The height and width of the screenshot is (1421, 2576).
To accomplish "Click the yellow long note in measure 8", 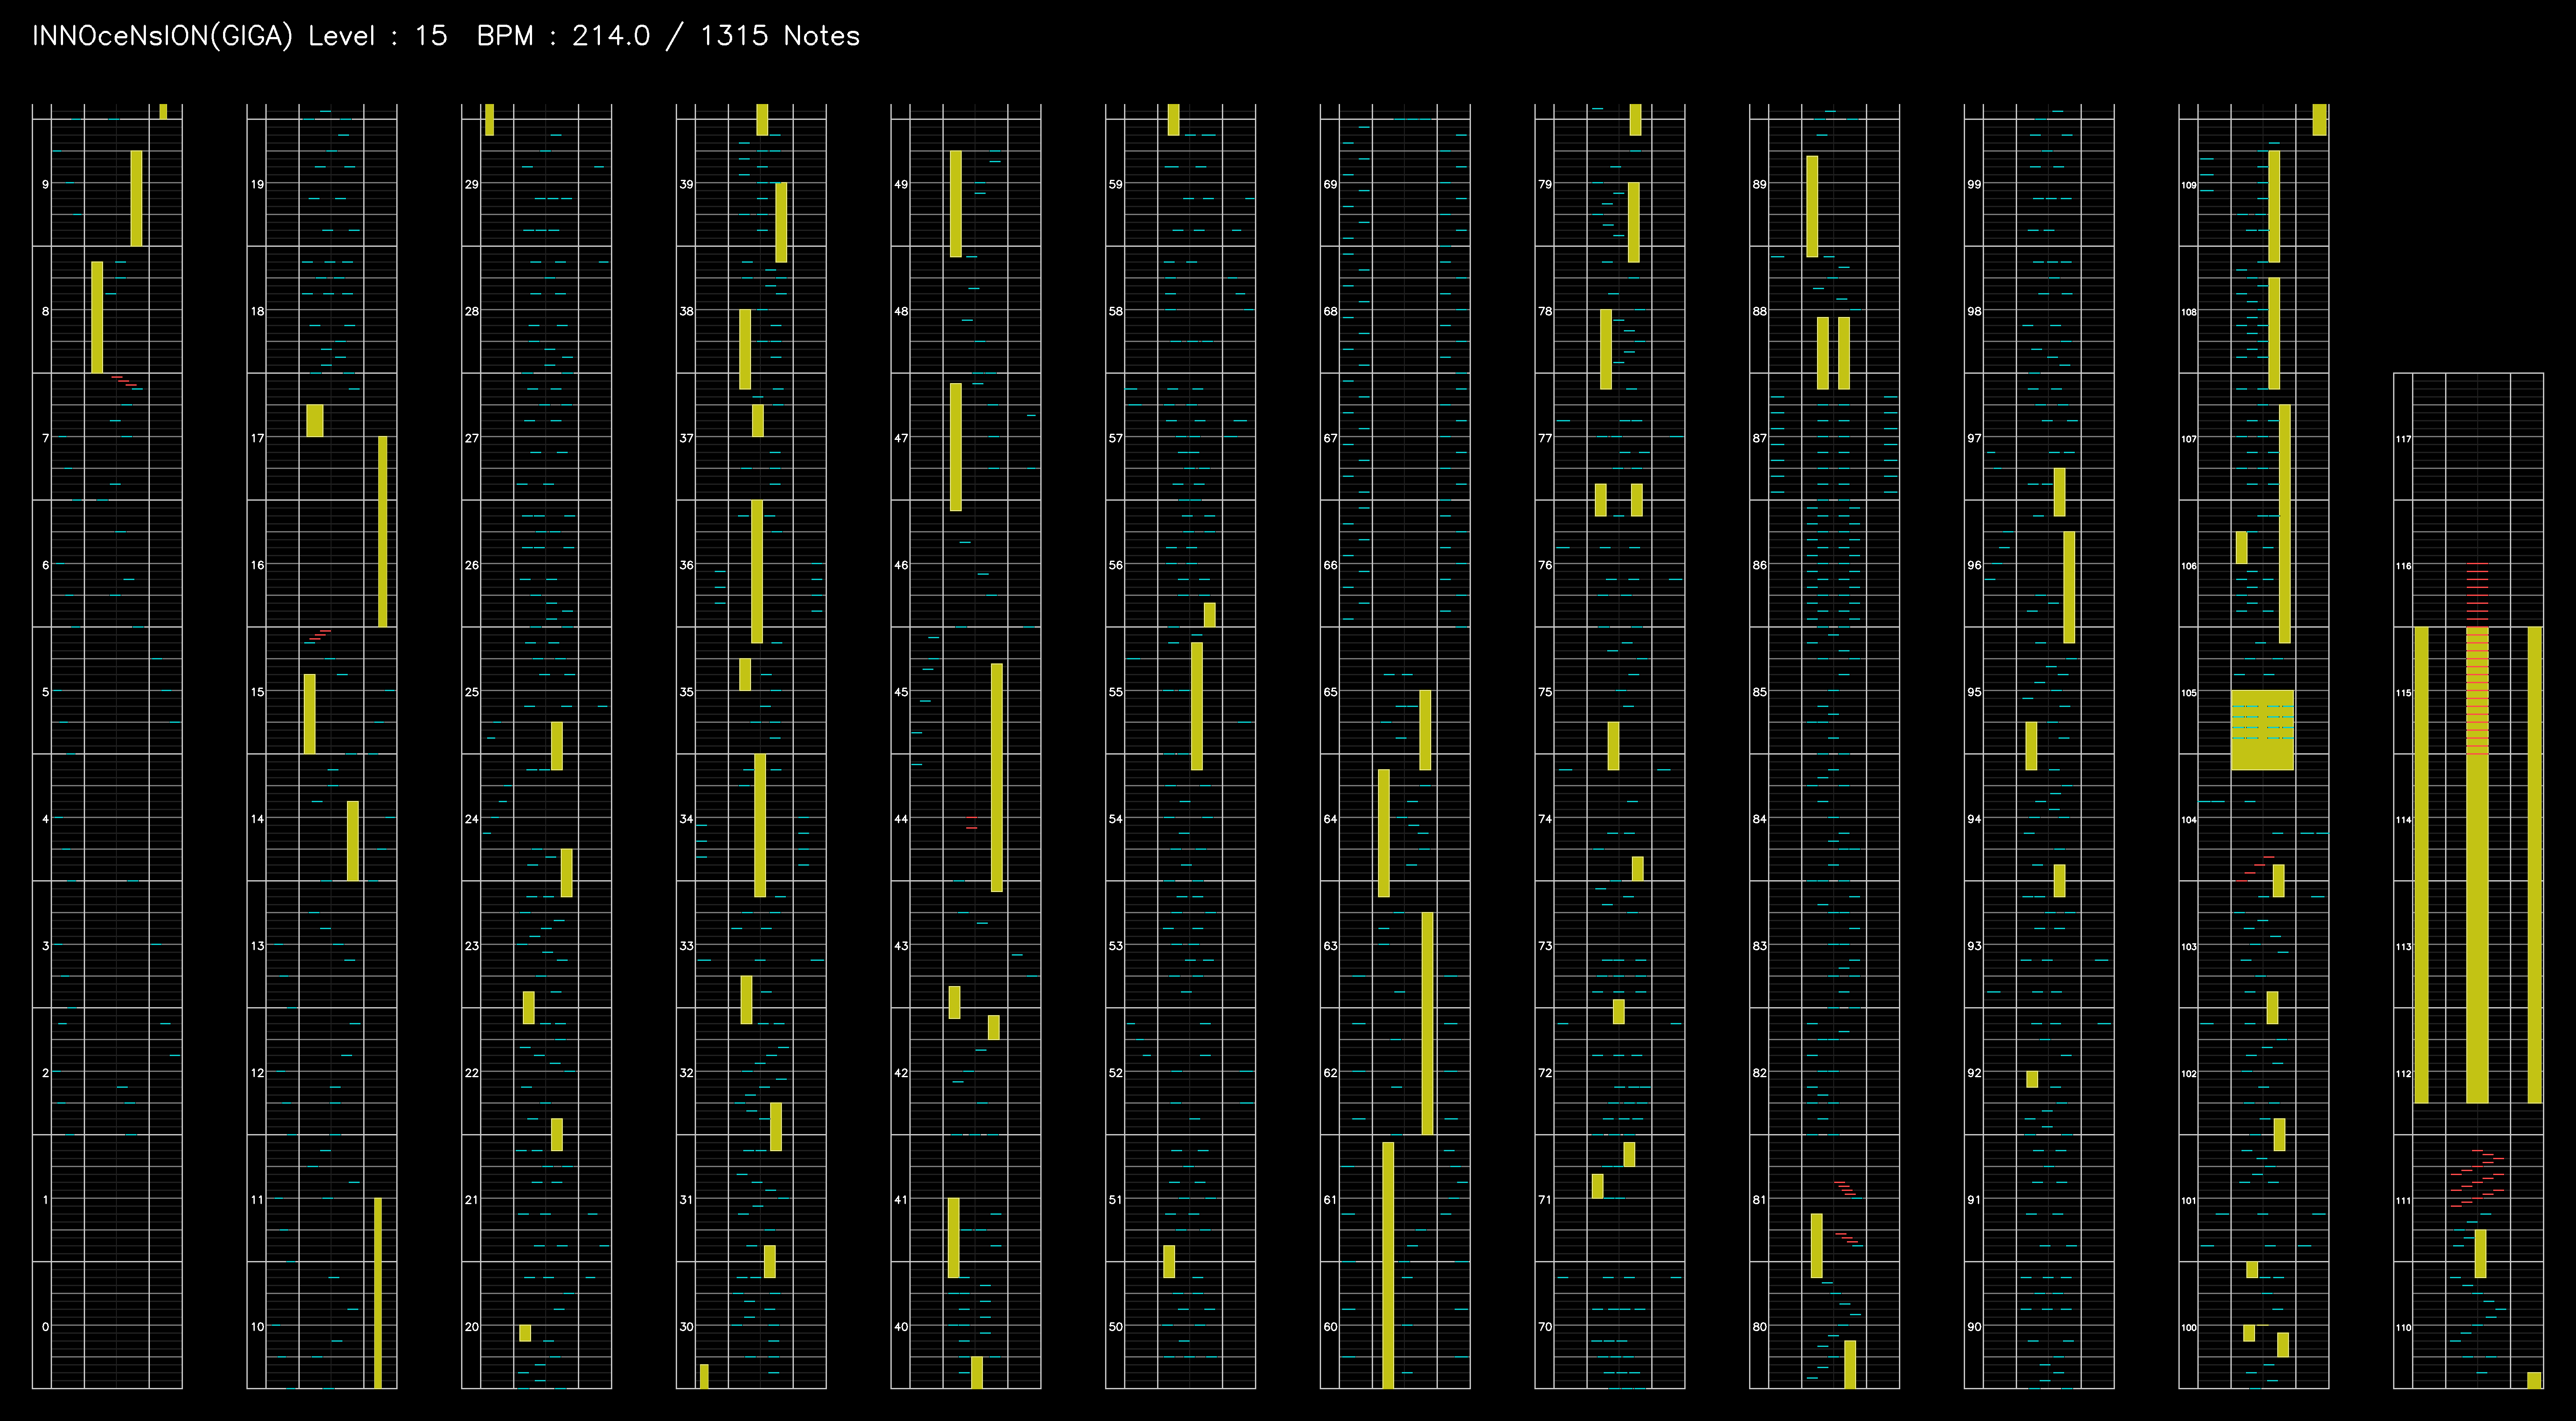I will (x=97, y=317).
